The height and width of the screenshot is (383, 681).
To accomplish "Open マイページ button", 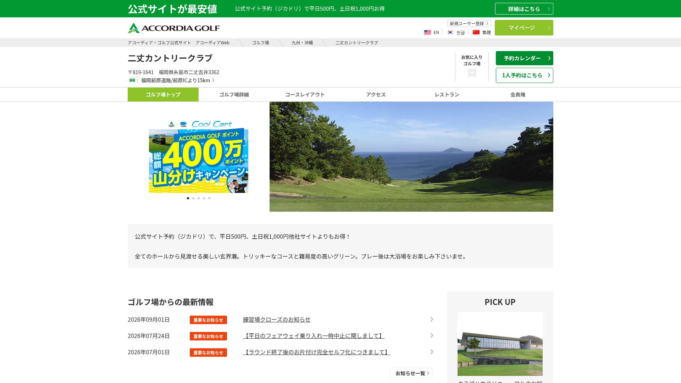I will tap(524, 28).
